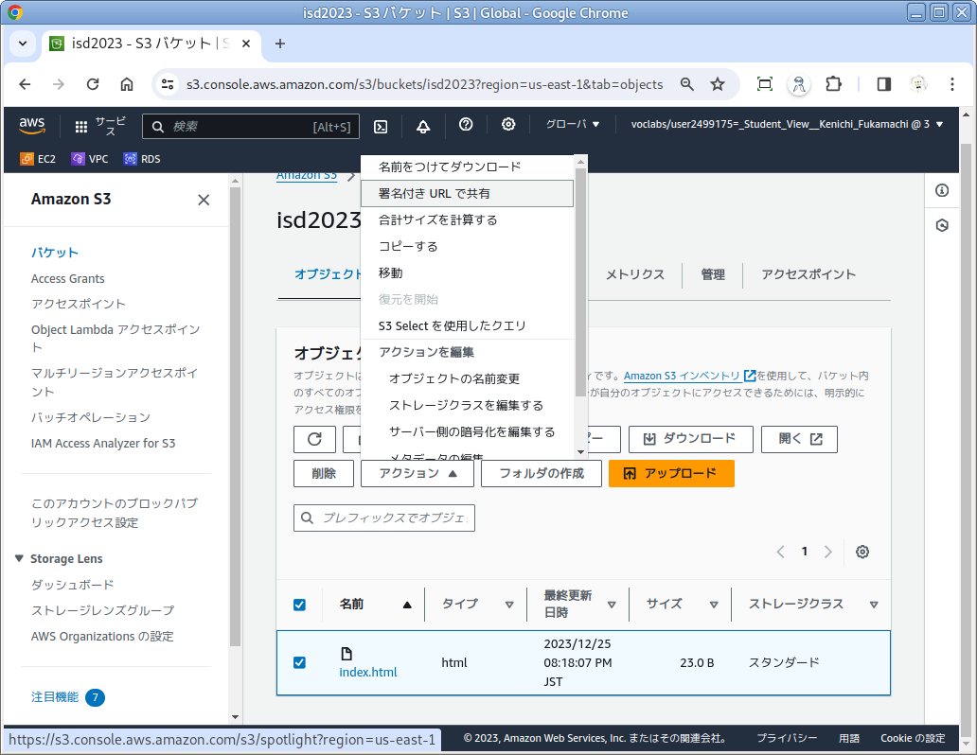This screenshot has width=977, height=755.
Task: Click the AWS services grid icon
Action: point(81,126)
